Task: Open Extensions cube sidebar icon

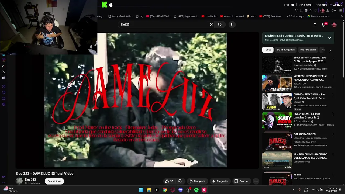Action: 4,98
